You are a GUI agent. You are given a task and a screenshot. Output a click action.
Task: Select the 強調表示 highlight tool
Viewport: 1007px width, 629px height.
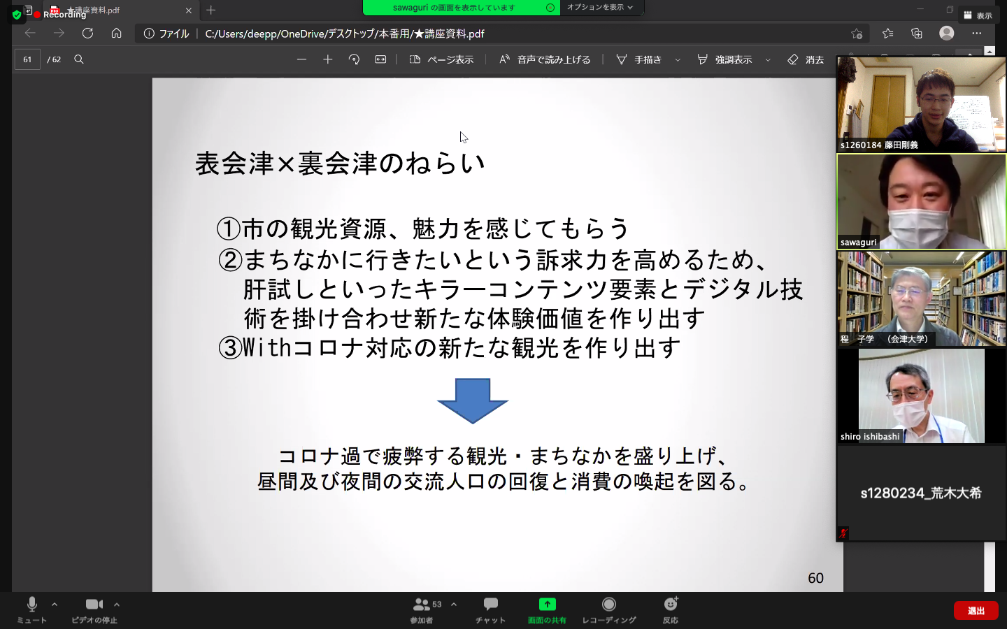pos(724,59)
